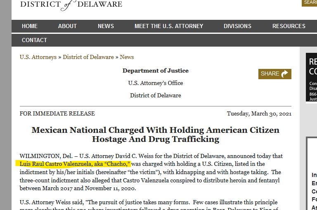
Task: Click the U.S. Attorneys breadcrumb link
Action: tap(38, 57)
